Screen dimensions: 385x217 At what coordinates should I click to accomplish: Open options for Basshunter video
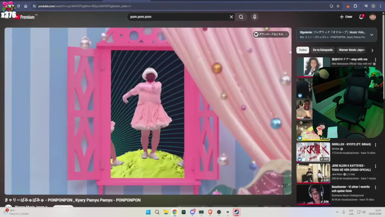click(375, 187)
